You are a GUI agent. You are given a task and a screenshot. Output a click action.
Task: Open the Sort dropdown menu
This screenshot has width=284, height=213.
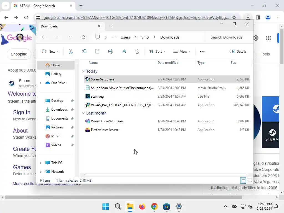point(157,51)
